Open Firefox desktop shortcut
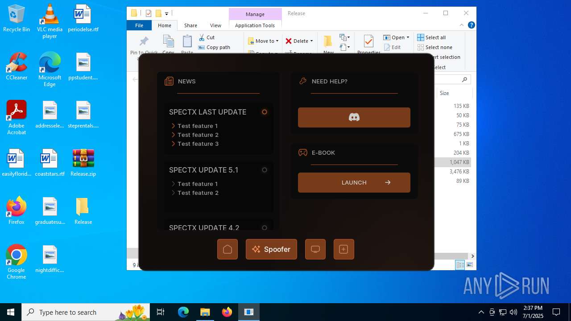The width and height of the screenshot is (571, 321). tap(17, 211)
